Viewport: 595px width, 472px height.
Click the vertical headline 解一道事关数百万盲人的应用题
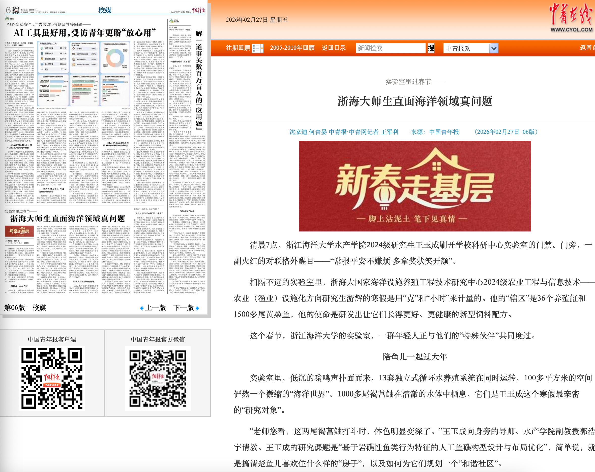click(x=199, y=80)
